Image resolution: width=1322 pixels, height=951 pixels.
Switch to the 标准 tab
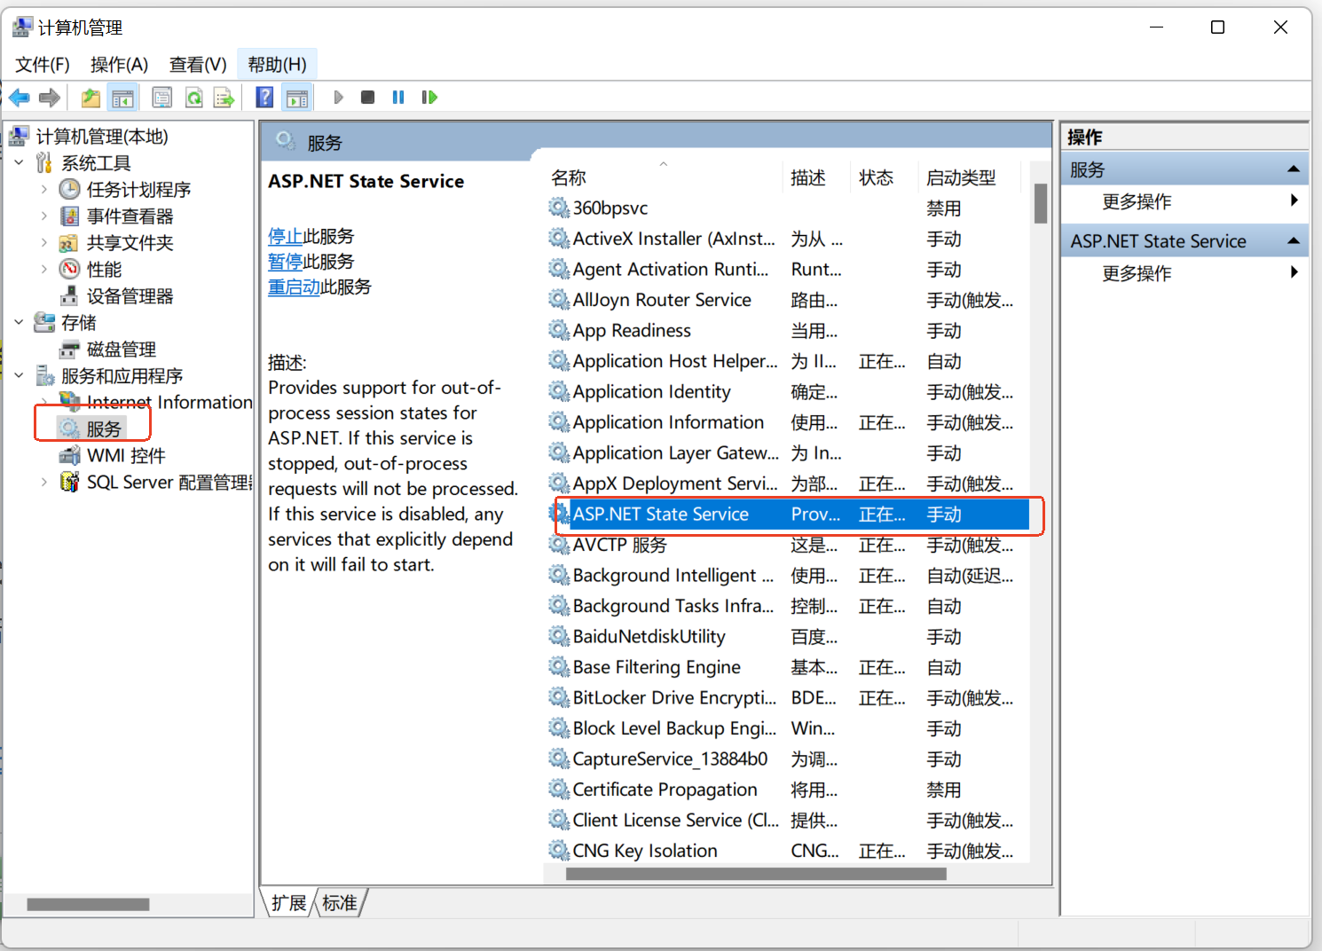[x=340, y=903]
